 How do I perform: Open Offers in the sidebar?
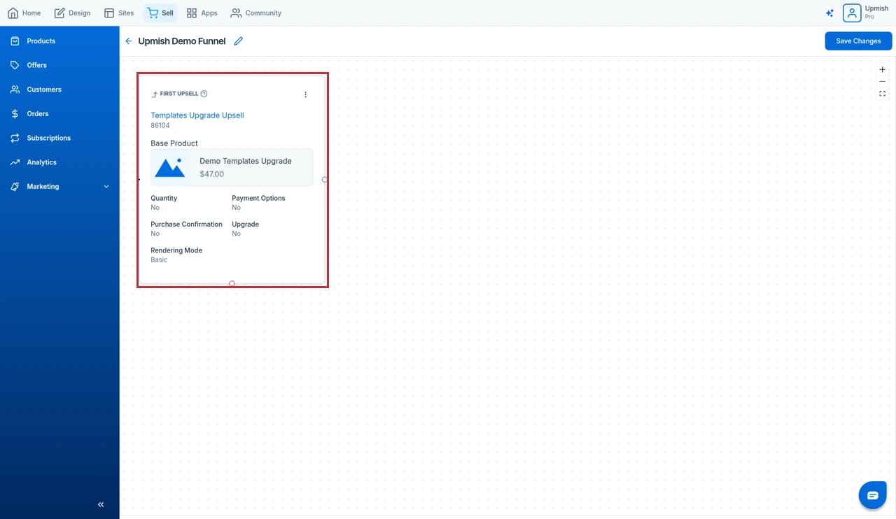tap(59, 65)
